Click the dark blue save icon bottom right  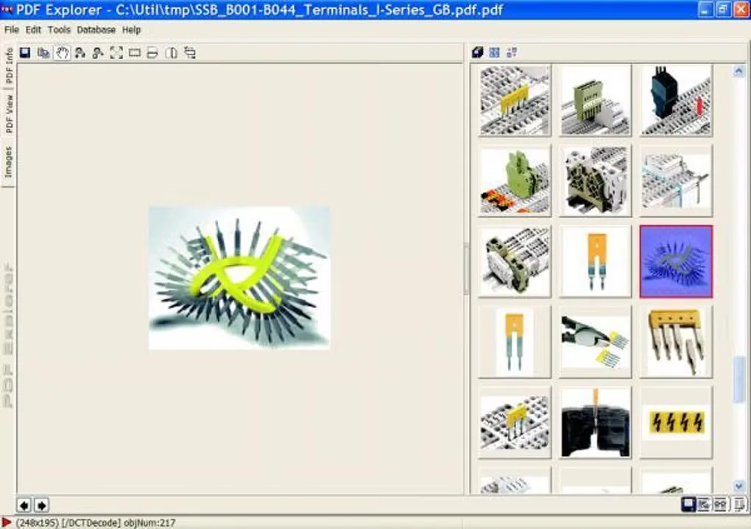688,505
